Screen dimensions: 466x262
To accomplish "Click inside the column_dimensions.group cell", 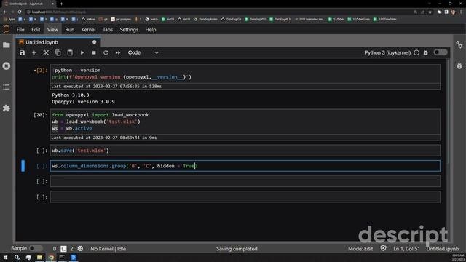I will (x=245, y=166).
